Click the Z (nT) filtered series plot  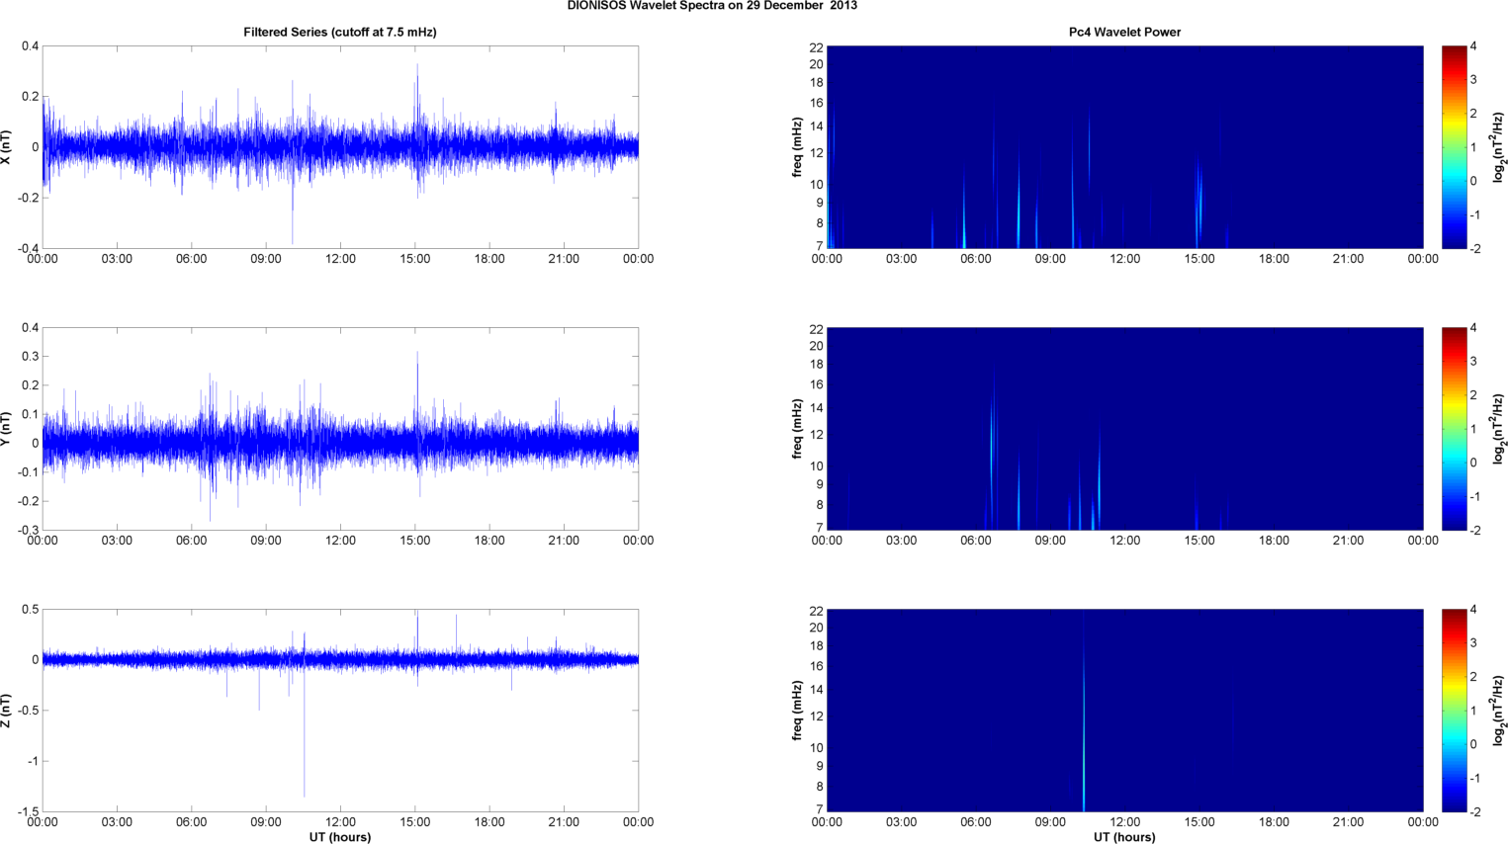click(x=340, y=711)
